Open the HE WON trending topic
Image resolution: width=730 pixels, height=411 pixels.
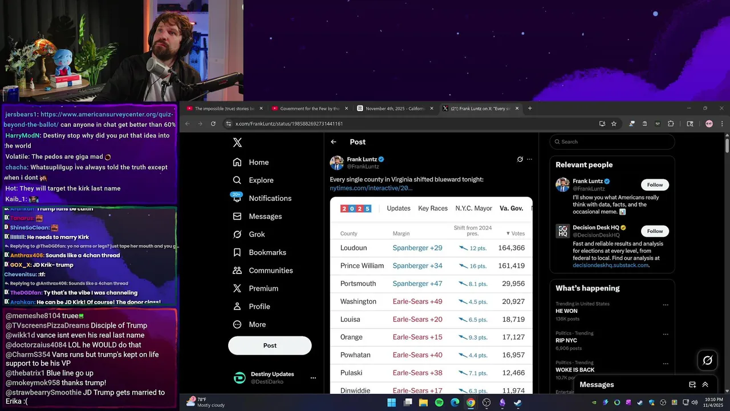point(566,311)
